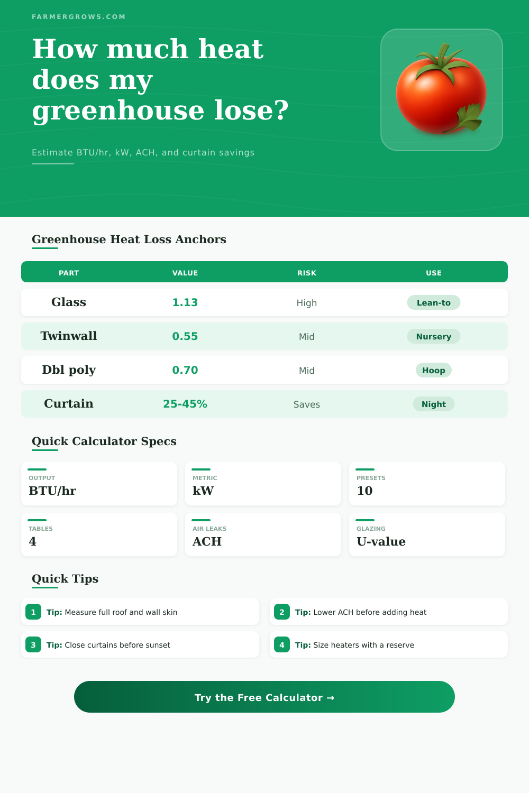Screen dimensions: 529x793
Task: Click the tomato illustration icon
Action: point(442,90)
